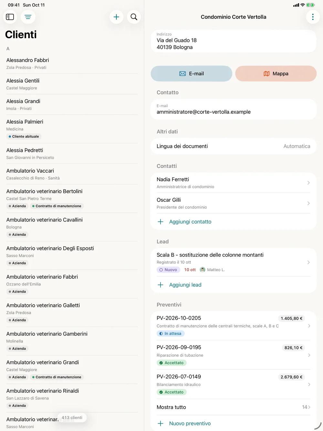Click Matteo L. avatar in lead row
The image size is (323, 431).
coord(203,270)
